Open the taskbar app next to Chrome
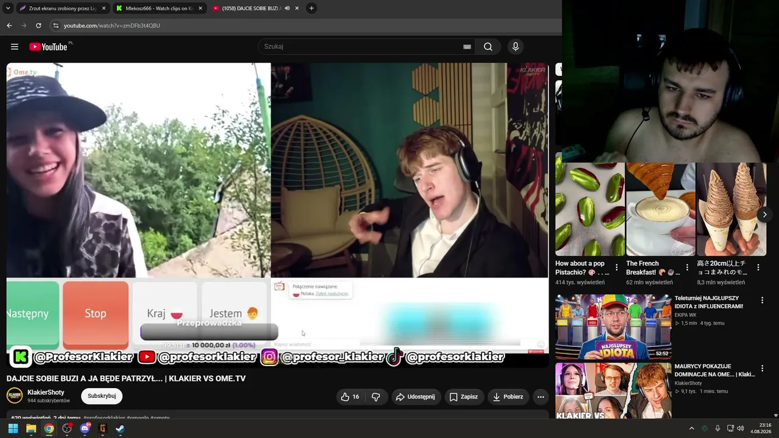The image size is (779, 438). 67,428
